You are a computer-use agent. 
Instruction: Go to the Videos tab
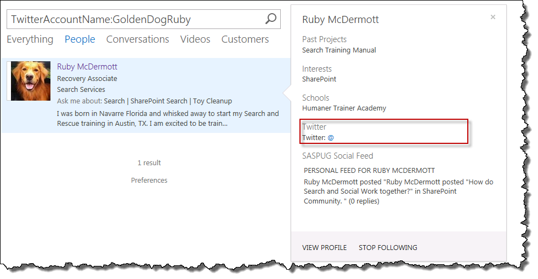(195, 39)
